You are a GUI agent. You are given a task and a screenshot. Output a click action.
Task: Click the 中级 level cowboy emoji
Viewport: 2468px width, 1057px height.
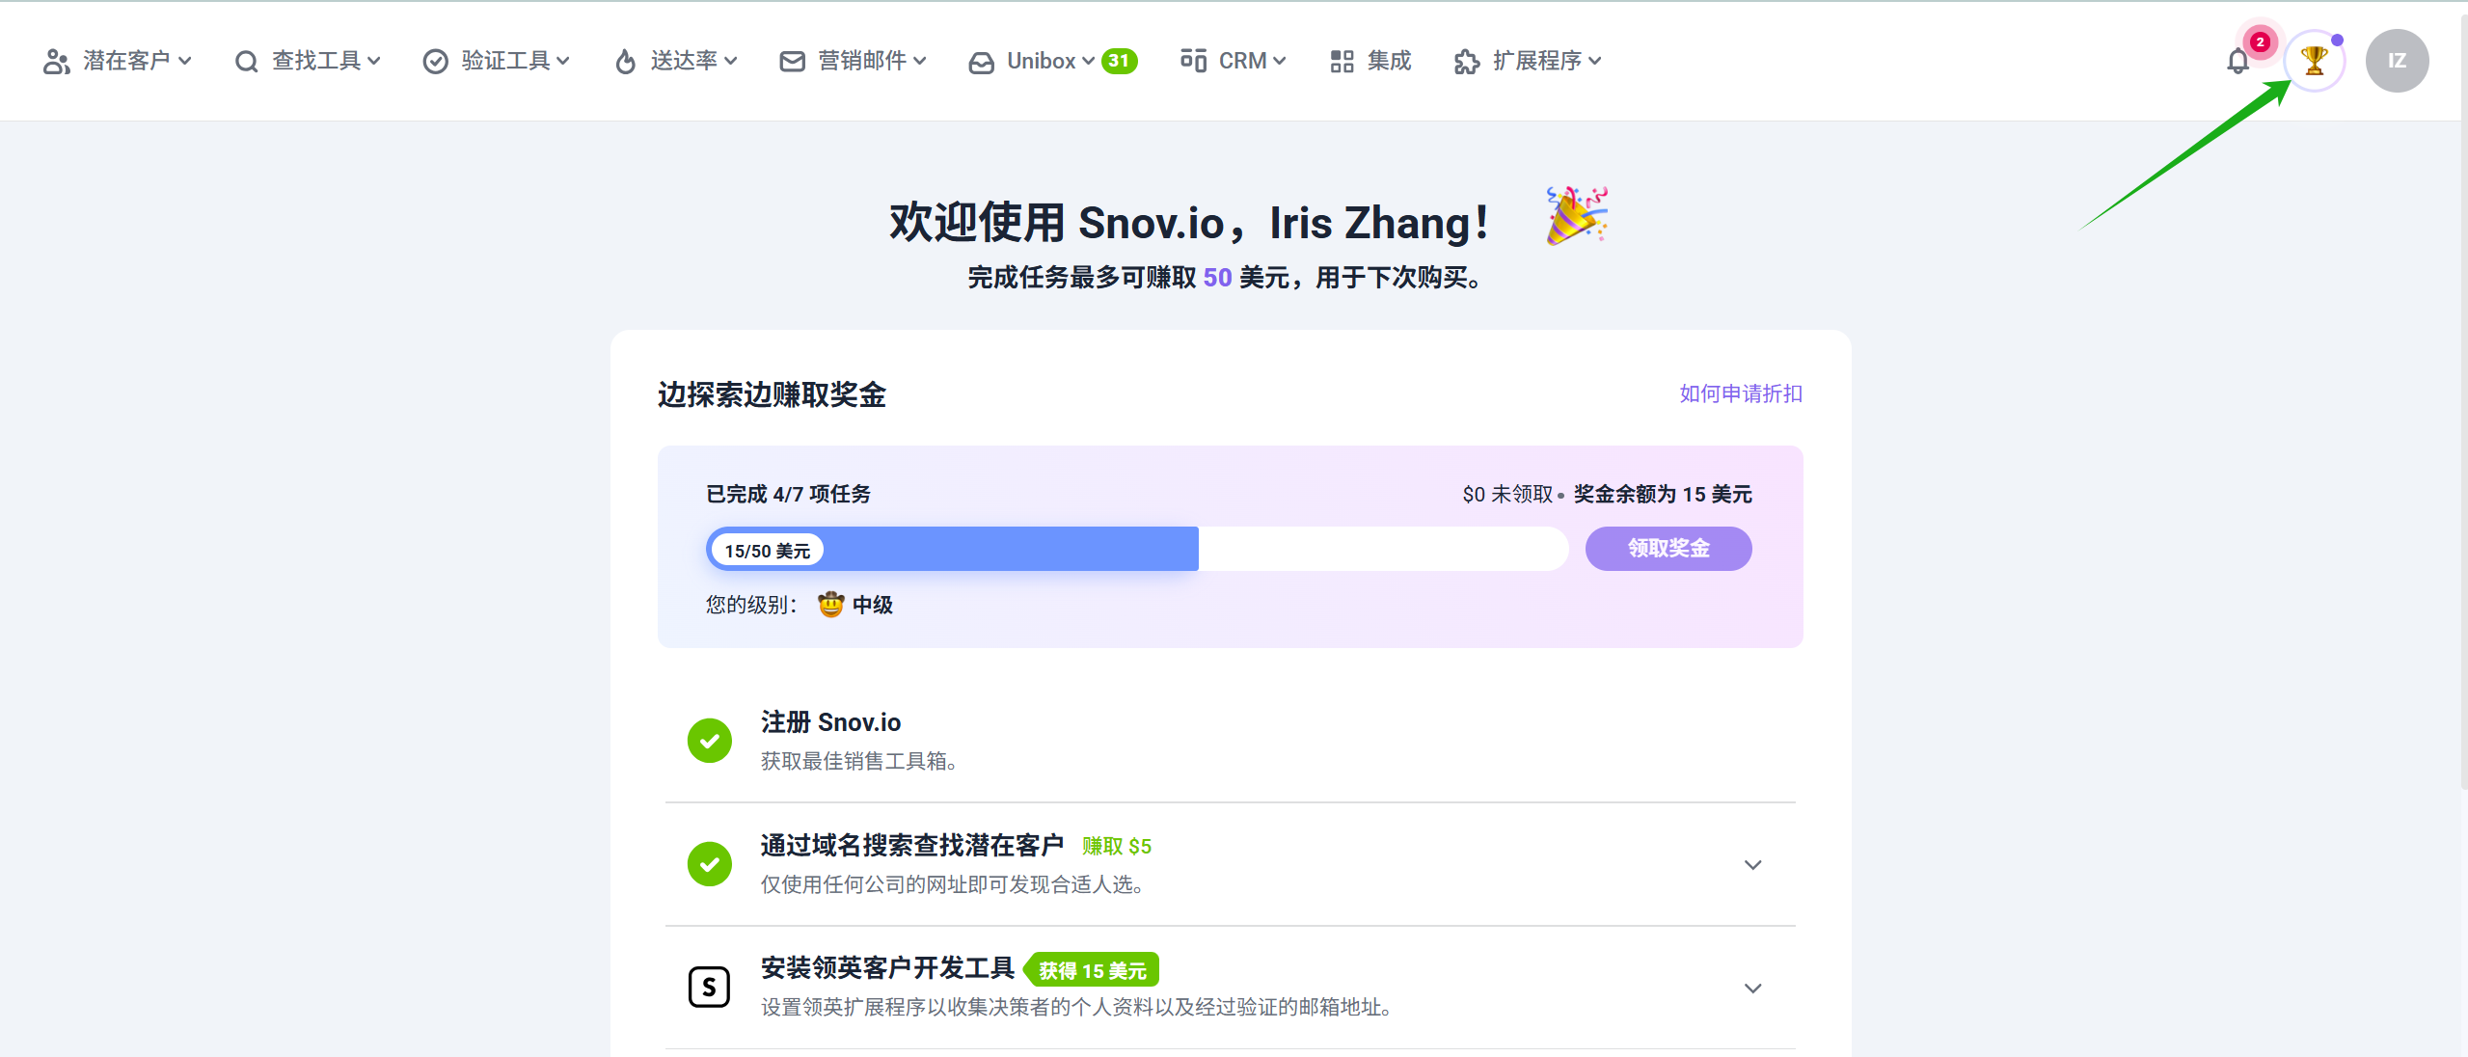[830, 605]
